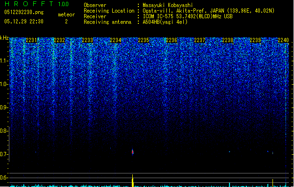Click the date stamp 05.12.29 22:30
Screen dimensions: 294x187
(x=24, y=22)
